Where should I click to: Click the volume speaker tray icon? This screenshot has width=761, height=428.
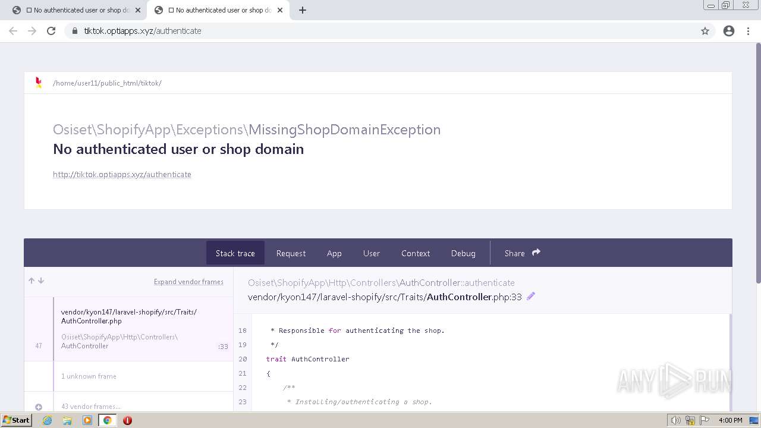click(x=675, y=420)
